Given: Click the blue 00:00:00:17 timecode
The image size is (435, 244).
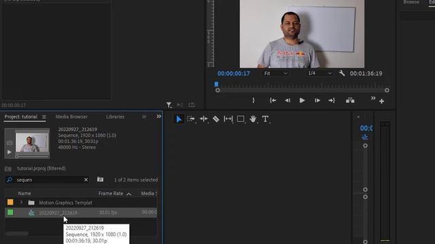Looking at the screenshot, I should (234, 73).
